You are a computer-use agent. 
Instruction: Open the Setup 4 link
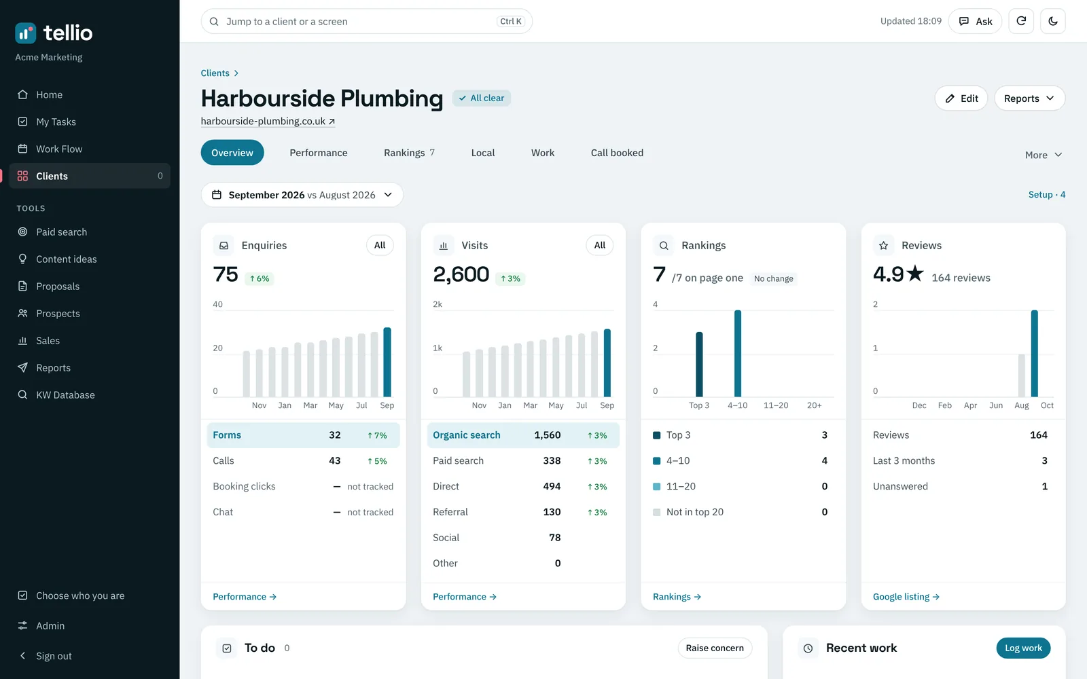click(1047, 195)
